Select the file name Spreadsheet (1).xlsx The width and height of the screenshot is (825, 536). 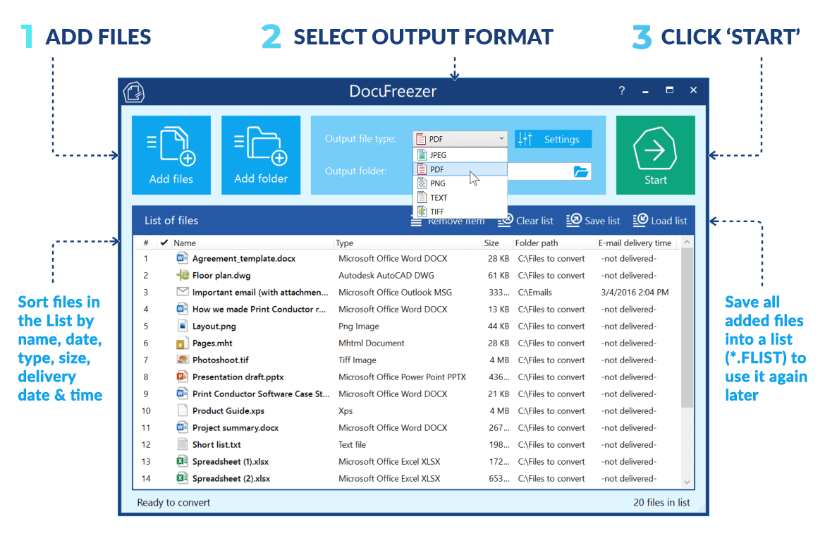(231, 461)
